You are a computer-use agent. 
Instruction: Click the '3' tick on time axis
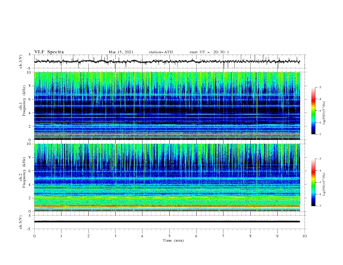tap(115, 236)
